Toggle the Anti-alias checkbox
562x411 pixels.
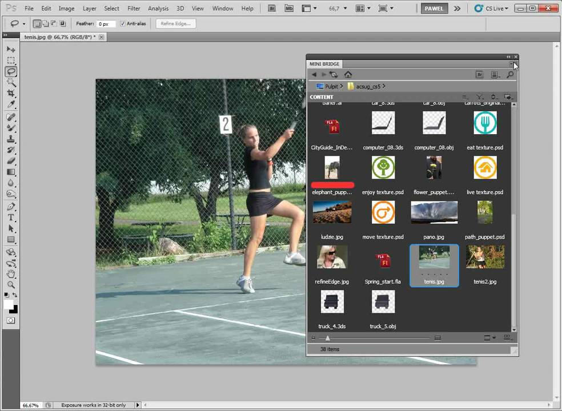[x=123, y=23]
